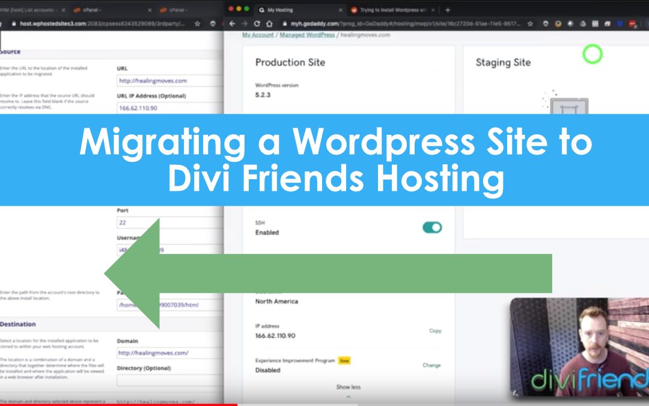649x406 pixels.
Task: Click forward arrow in GoDaddy browser window
Action: pos(245,24)
